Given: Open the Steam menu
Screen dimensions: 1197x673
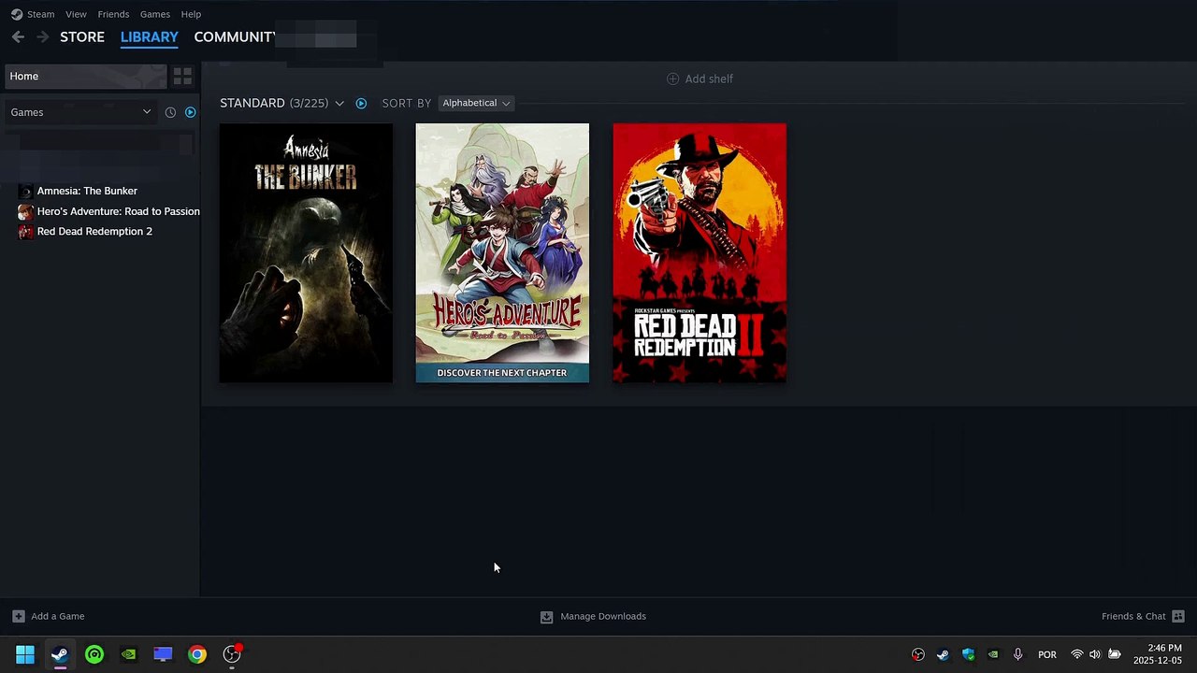Looking at the screenshot, I should (41, 14).
